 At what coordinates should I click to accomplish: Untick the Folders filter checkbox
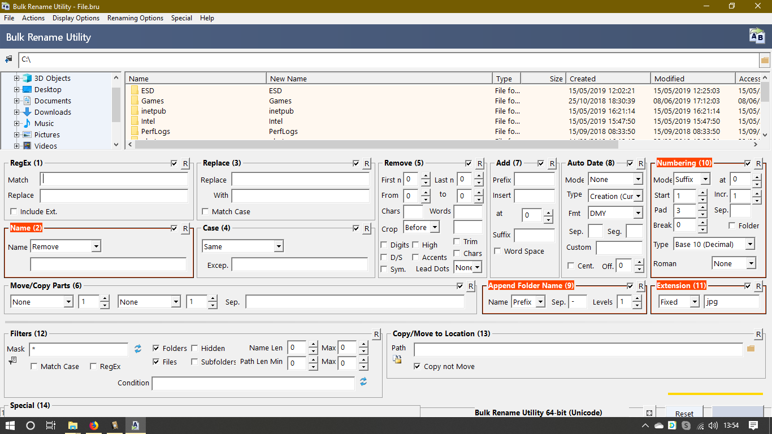tap(156, 349)
